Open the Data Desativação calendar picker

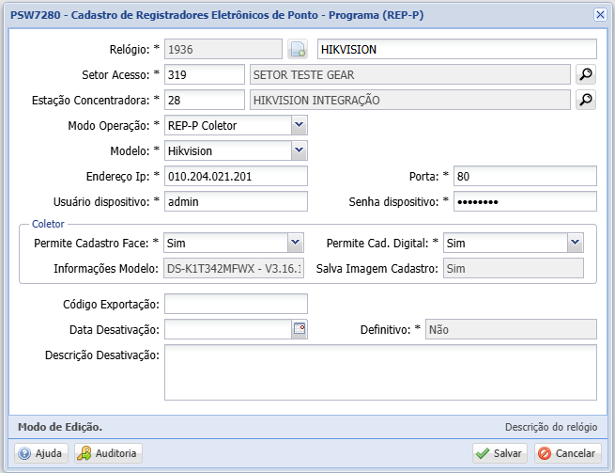(x=300, y=329)
